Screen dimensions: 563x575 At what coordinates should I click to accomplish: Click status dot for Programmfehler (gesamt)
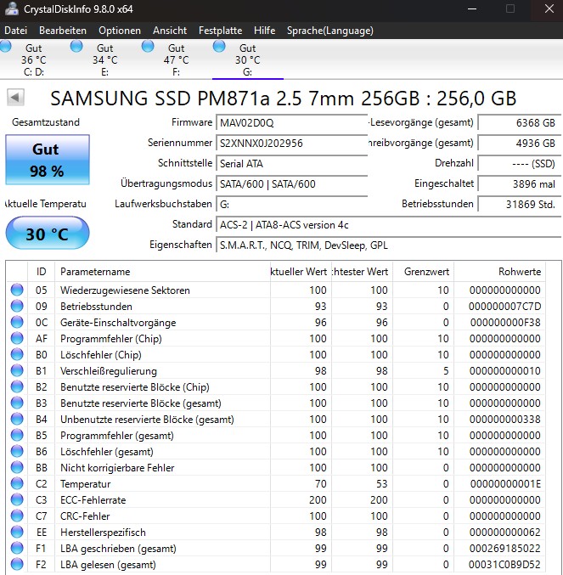click(x=17, y=435)
